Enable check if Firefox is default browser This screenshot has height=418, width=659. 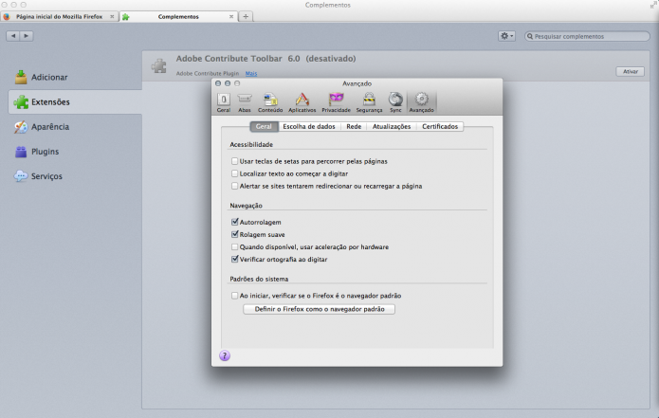coord(234,296)
